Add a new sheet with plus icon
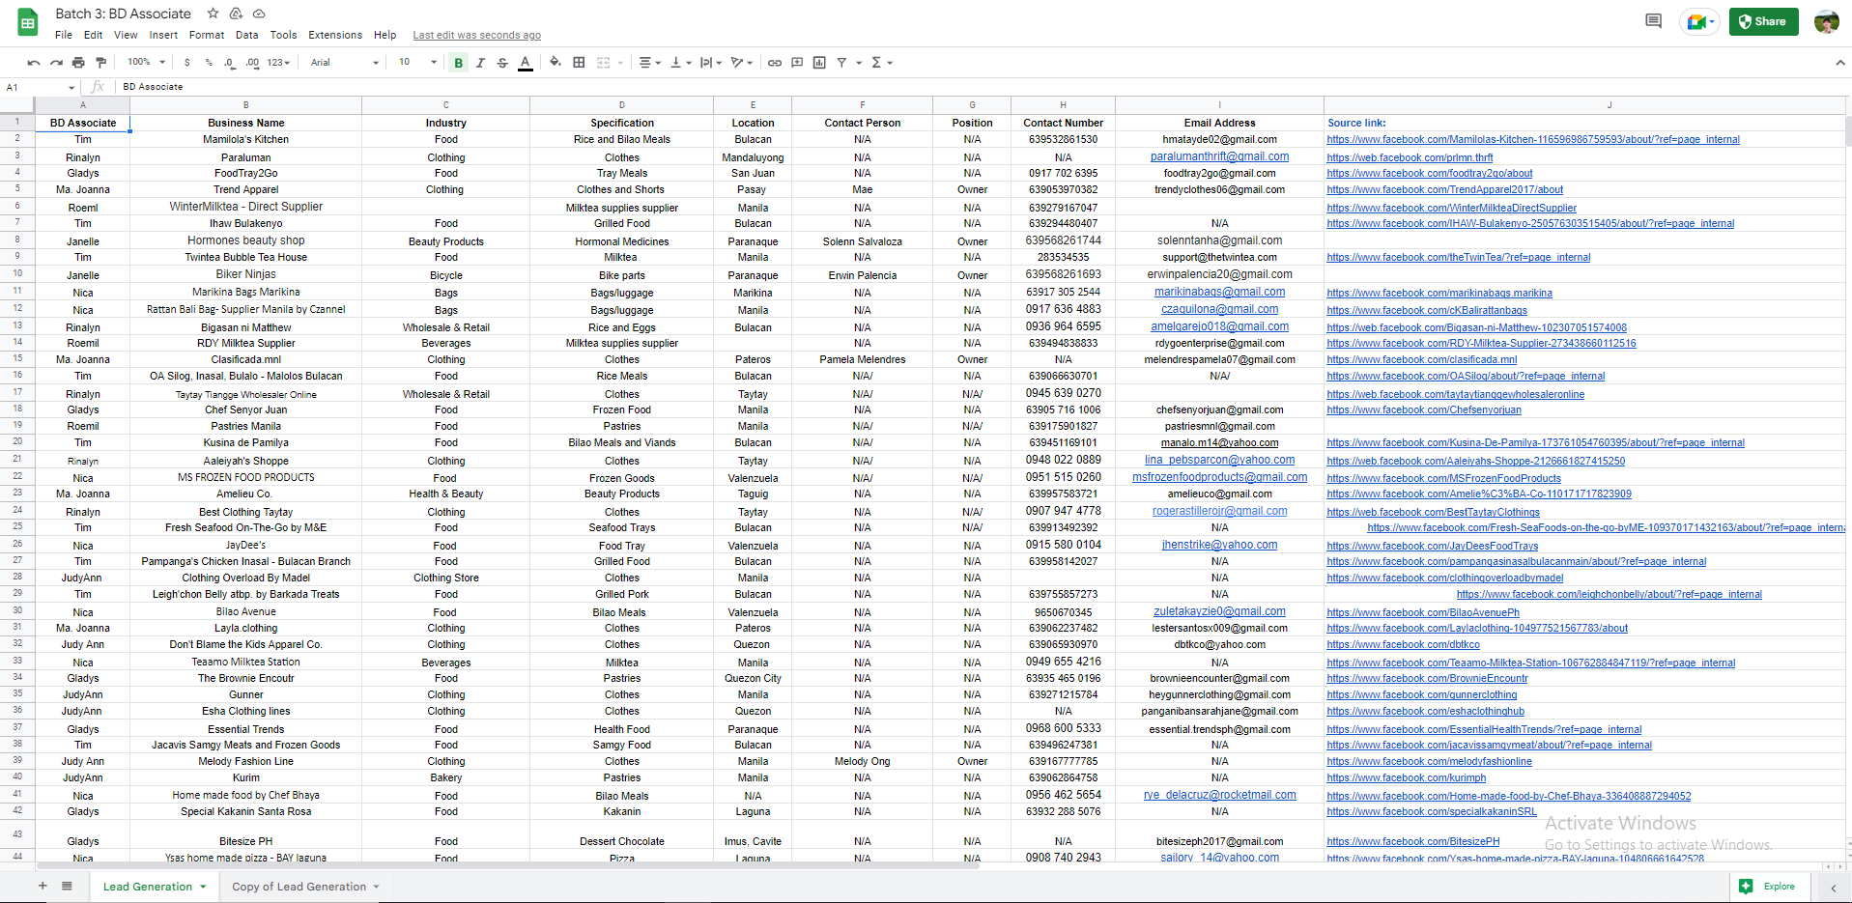 coord(43,886)
